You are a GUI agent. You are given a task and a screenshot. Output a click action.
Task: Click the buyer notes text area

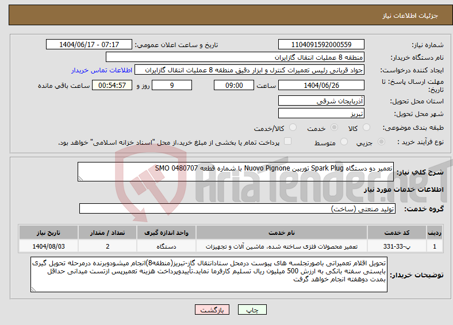coord(209,274)
